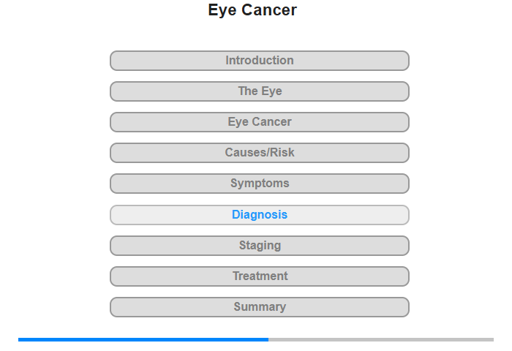Select the blue Diagnosis text label
Image resolution: width=512 pixels, height=351 pixels.
point(260,214)
